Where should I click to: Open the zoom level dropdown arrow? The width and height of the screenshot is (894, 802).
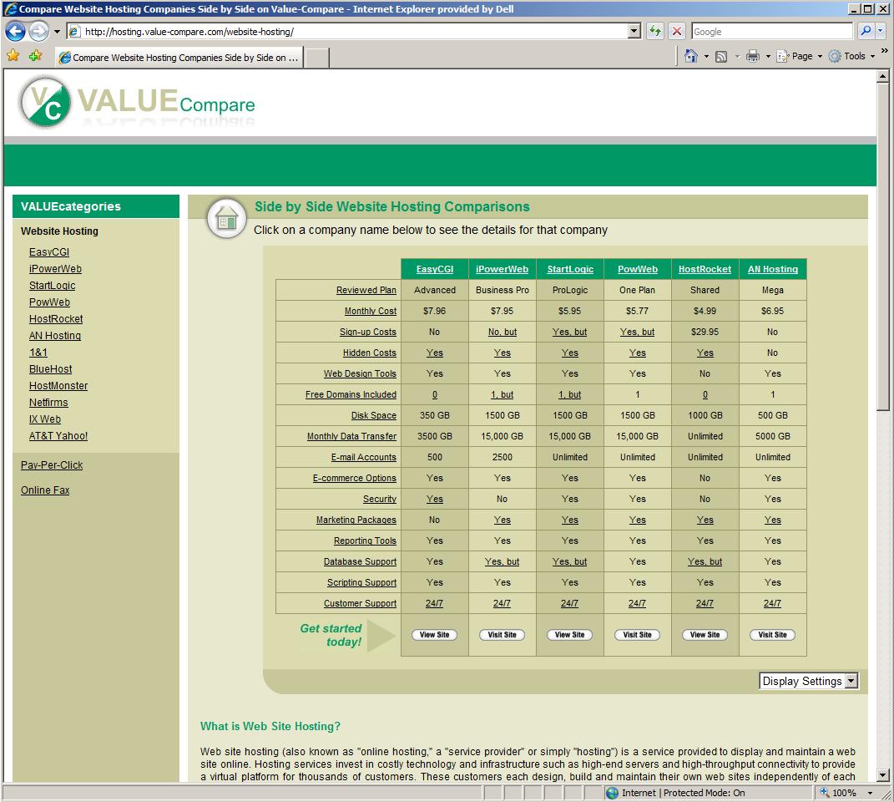tap(870, 793)
